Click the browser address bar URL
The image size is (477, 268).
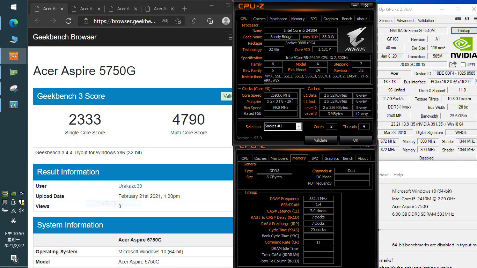point(124,21)
